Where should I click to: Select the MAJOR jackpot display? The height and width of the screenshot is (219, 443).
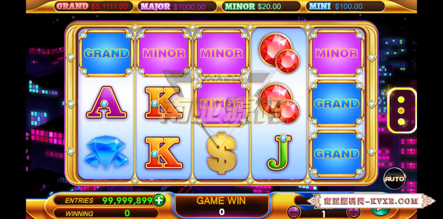[177, 6]
